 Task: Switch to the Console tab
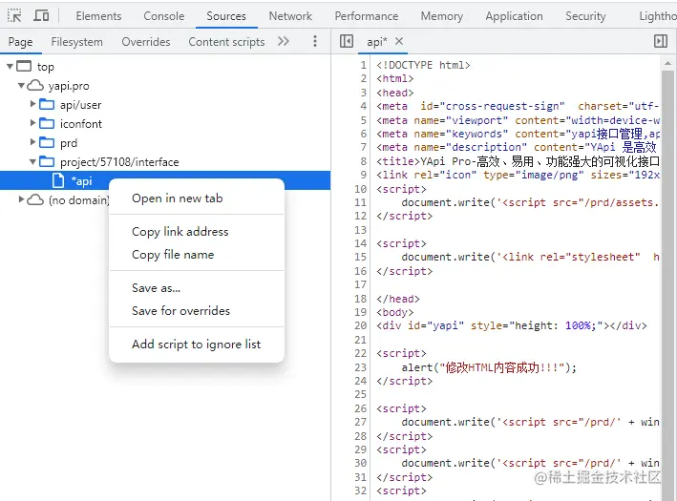(163, 16)
